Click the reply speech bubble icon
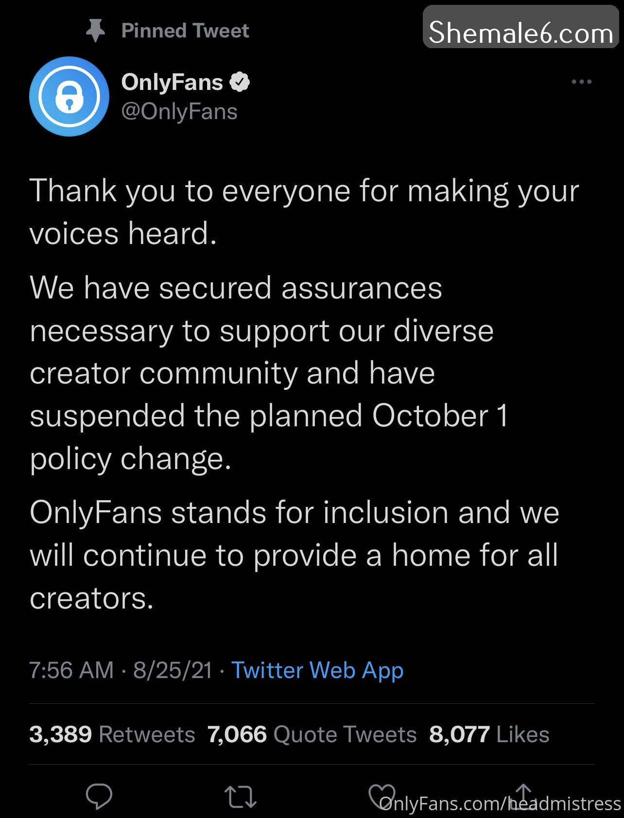The width and height of the screenshot is (624, 818). pos(99,797)
